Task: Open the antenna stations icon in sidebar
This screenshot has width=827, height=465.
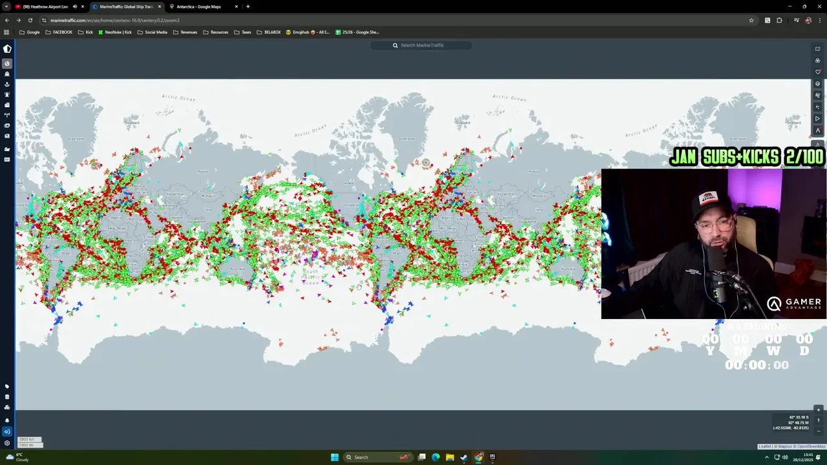Action: point(7,115)
